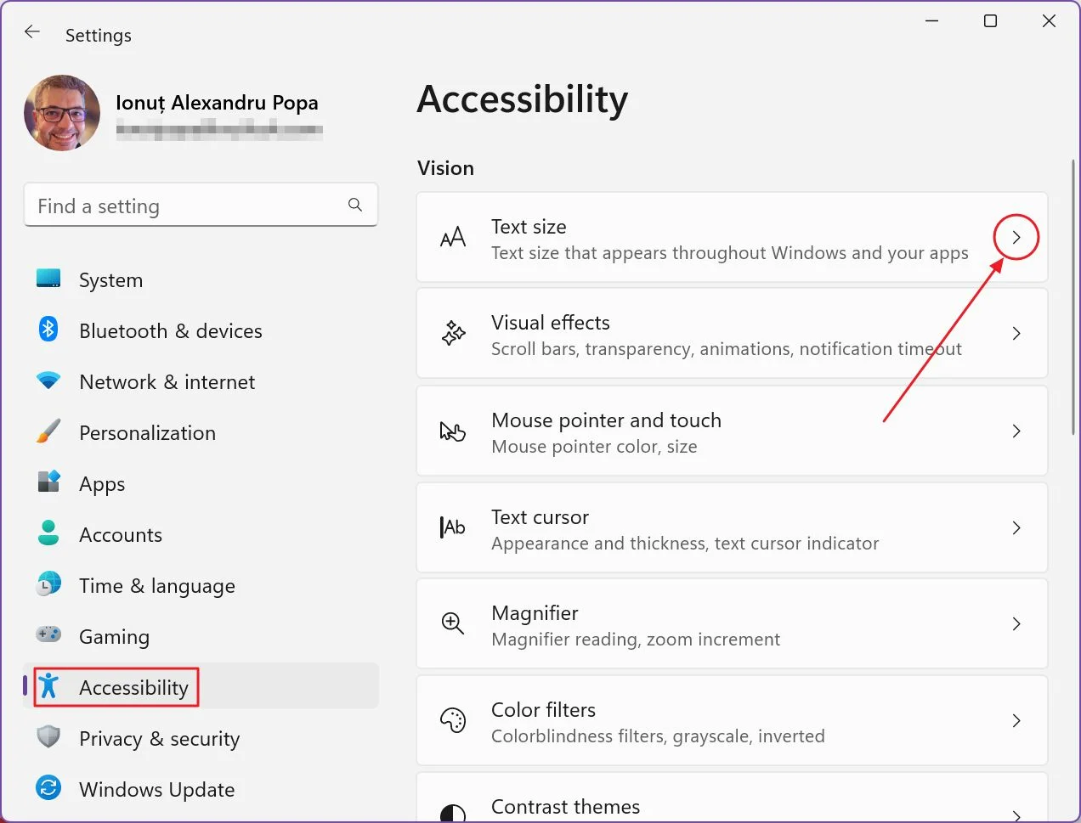Click the Visual effects sparkle icon
The height and width of the screenshot is (823, 1081).
[453, 333]
